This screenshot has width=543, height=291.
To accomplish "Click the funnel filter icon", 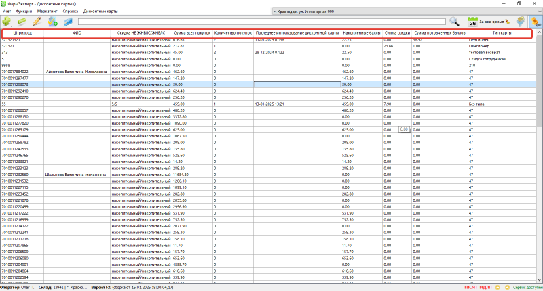I will (x=520, y=22).
